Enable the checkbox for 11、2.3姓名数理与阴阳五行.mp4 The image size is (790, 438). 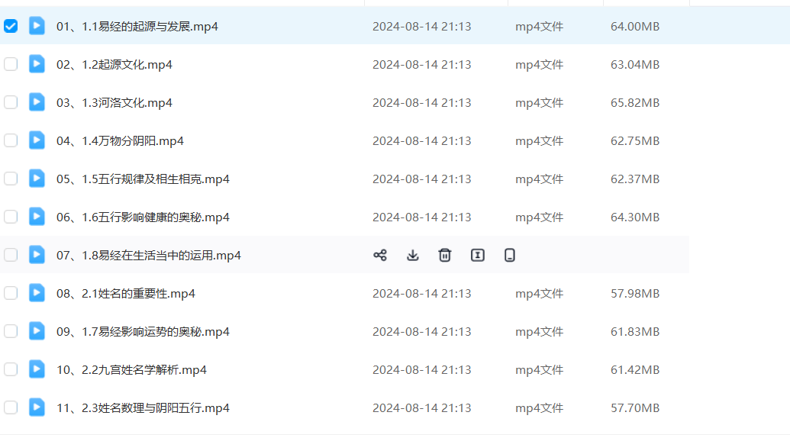click(x=11, y=407)
